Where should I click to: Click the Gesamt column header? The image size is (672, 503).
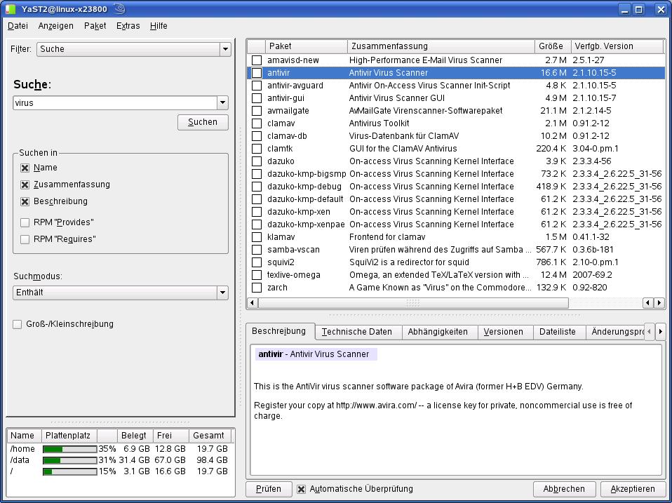pos(210,436)
